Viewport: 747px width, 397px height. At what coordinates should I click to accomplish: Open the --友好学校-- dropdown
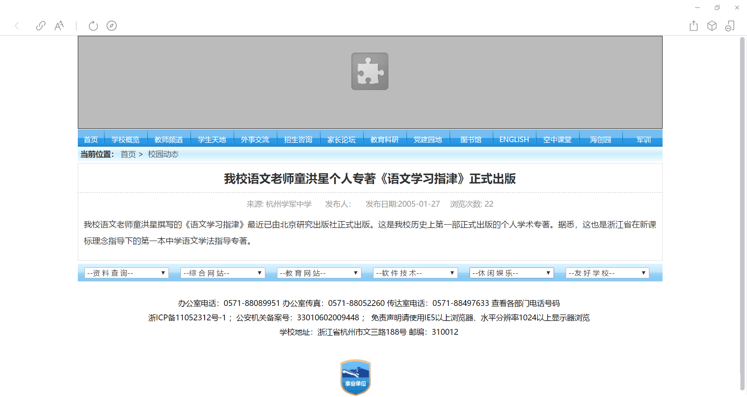[x=608, y=273]
